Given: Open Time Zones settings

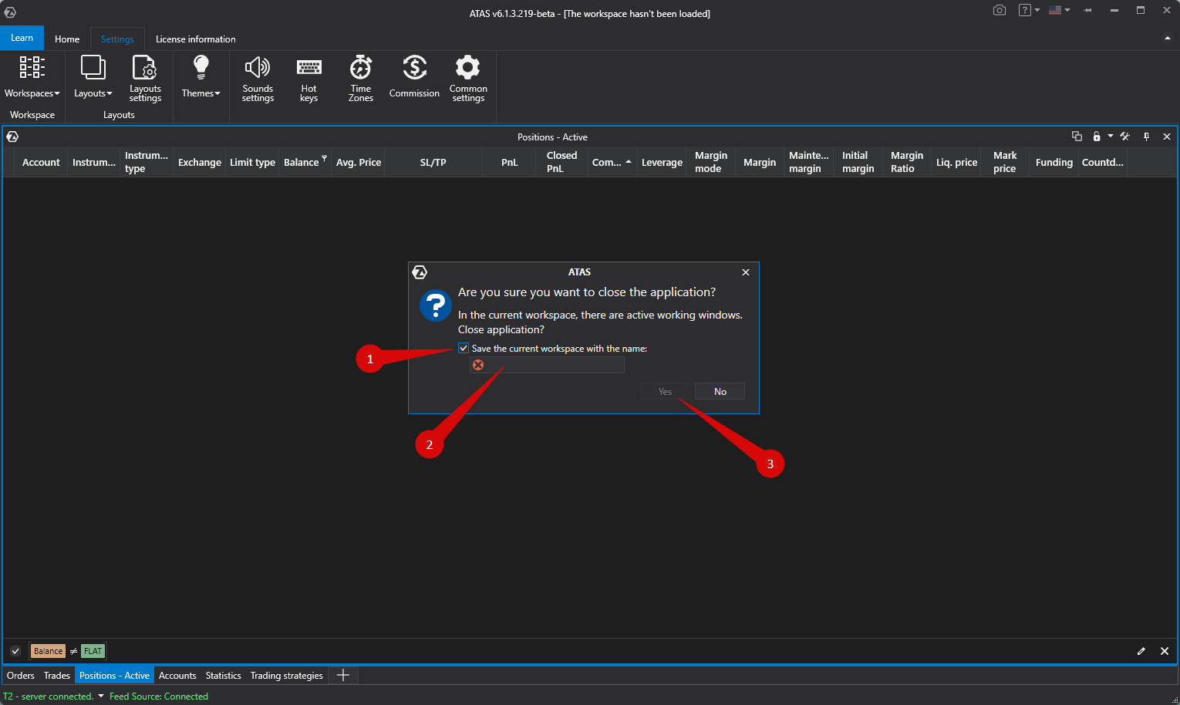Looking at the screenshot, I should tap(360, 79).
